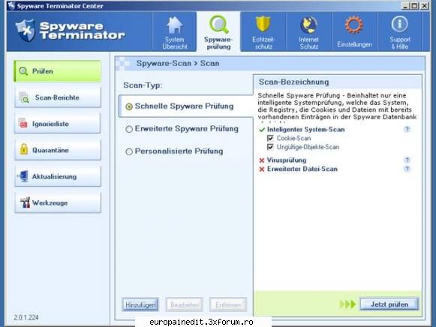Screen dimensions: 436x327
Task: Select the Spyware-prüfung magnifier icon
Action: (219, 25)
